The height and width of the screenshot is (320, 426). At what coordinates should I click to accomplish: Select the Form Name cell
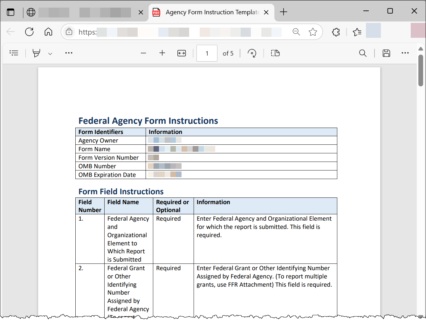point(111,149)
